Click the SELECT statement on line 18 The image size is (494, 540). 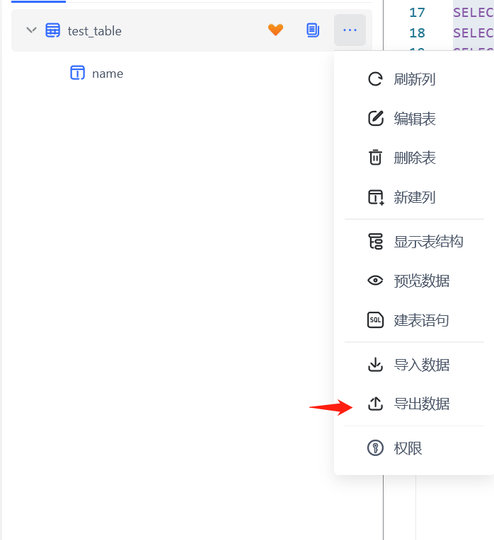click(x=473, y=33)
